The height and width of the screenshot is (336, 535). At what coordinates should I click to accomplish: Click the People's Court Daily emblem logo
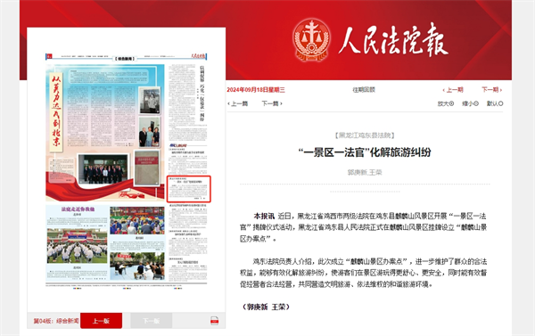click(x=311, y=40)
